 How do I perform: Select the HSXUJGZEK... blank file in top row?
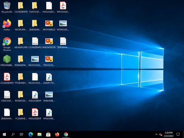(49, 7)
